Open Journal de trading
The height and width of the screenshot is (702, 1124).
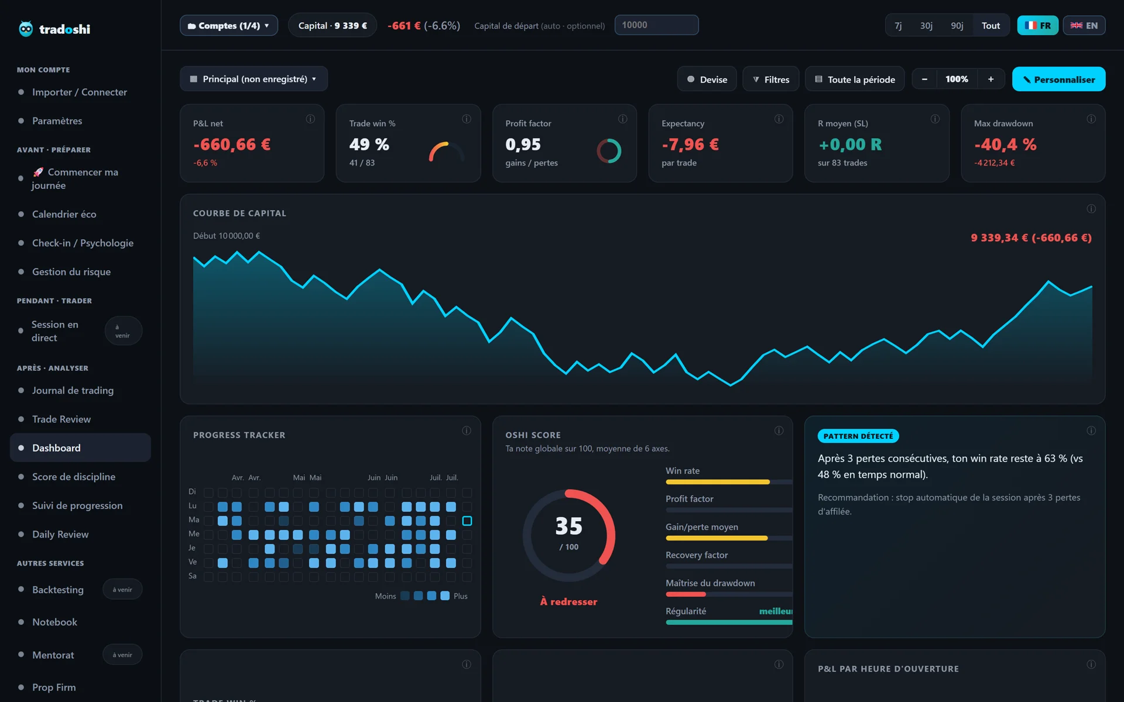(x=80, y=390)
